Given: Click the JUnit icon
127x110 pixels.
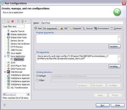Looking at the screenshot, I should tap(8, 63).
